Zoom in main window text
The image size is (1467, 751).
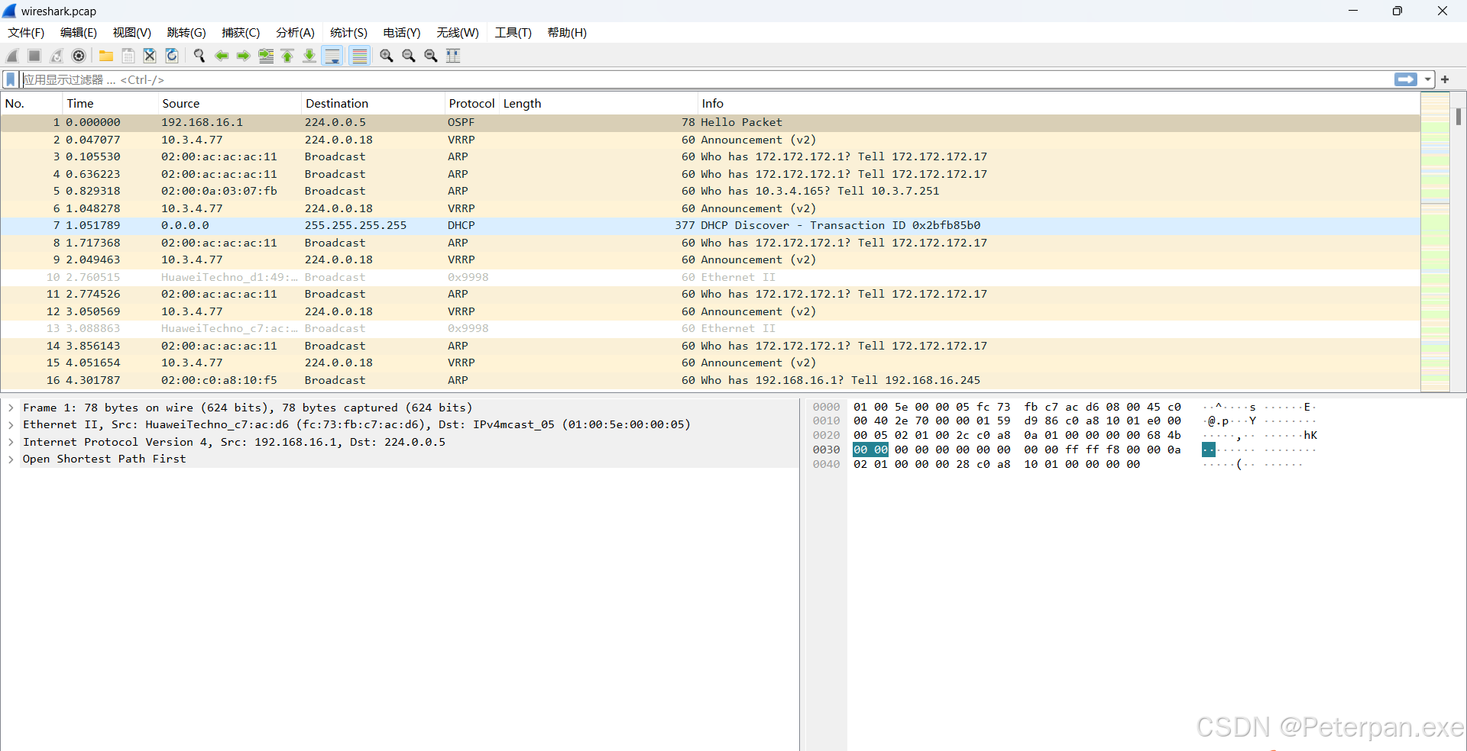(387, 56)
